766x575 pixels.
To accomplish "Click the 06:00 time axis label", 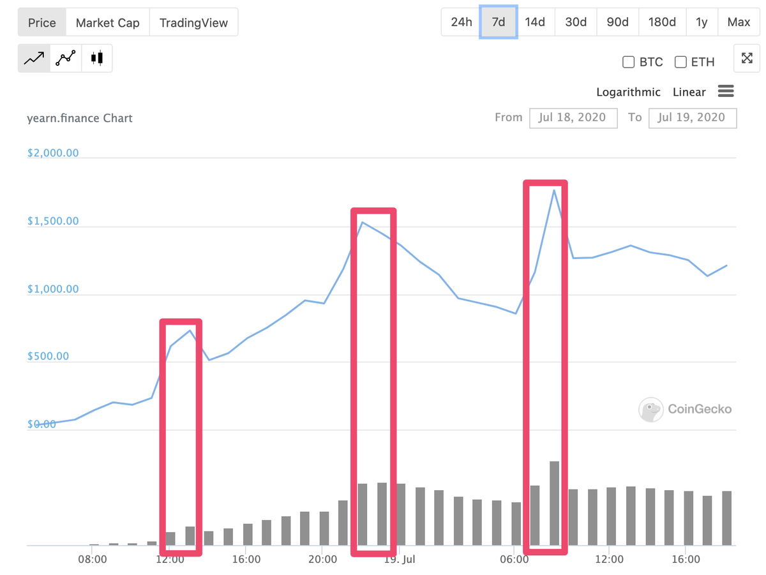I will tap(514, 560).
